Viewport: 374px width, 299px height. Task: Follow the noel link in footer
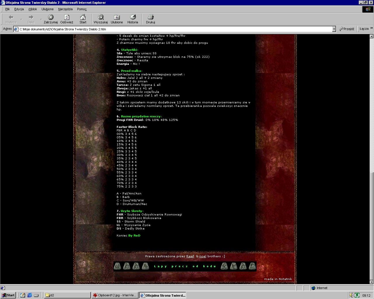(x=203, y=256)
